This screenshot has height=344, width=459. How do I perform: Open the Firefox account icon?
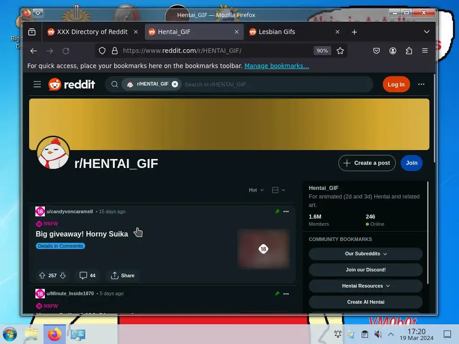coord(393,51)
